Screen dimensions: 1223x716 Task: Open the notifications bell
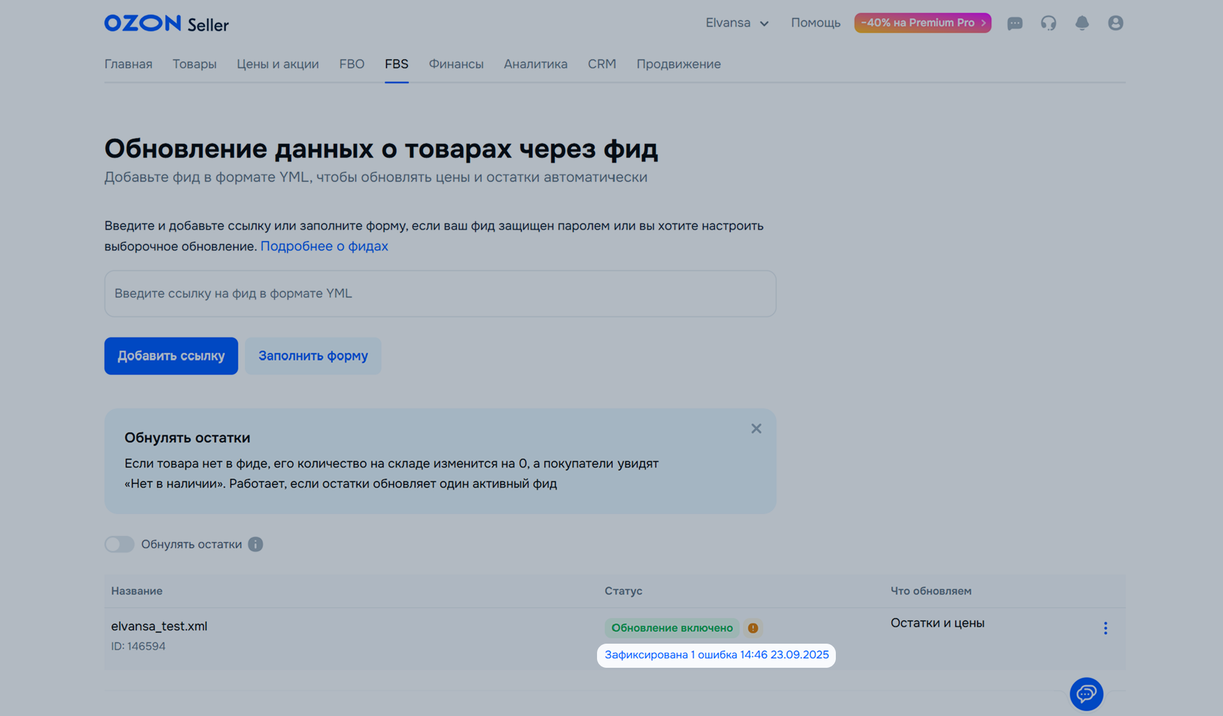[1082, 23]
